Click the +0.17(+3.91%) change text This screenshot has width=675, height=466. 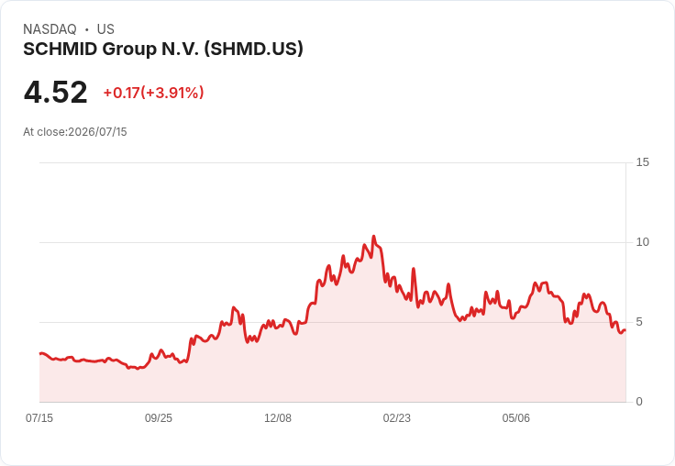153,93
